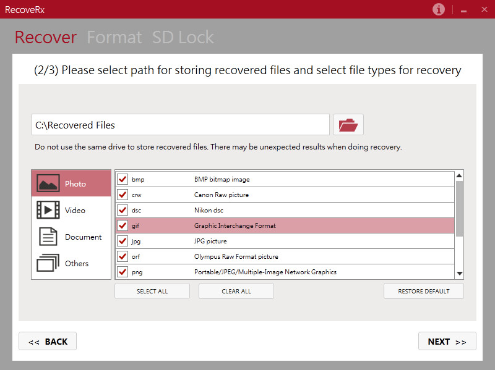Image resolution: width=495 pixels, height=370 pixels.
Task: Select the Video category icon
Action: 48,210
